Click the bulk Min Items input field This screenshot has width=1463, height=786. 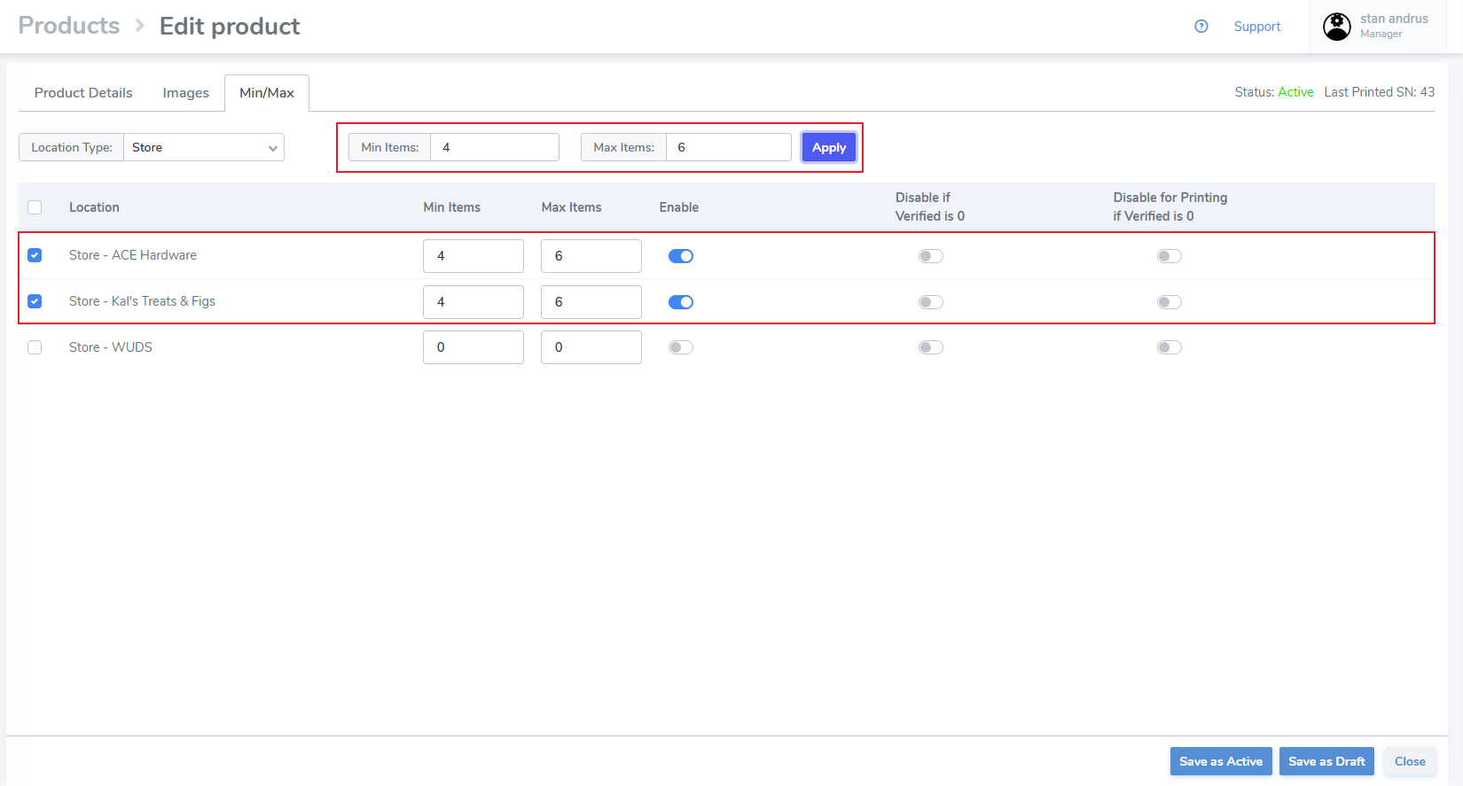(x=495, y=147)
